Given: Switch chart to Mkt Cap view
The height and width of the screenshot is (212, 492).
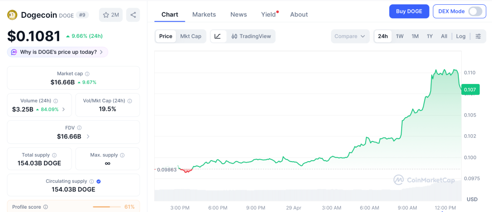Looking at the screenshot, I should (191, 36).
